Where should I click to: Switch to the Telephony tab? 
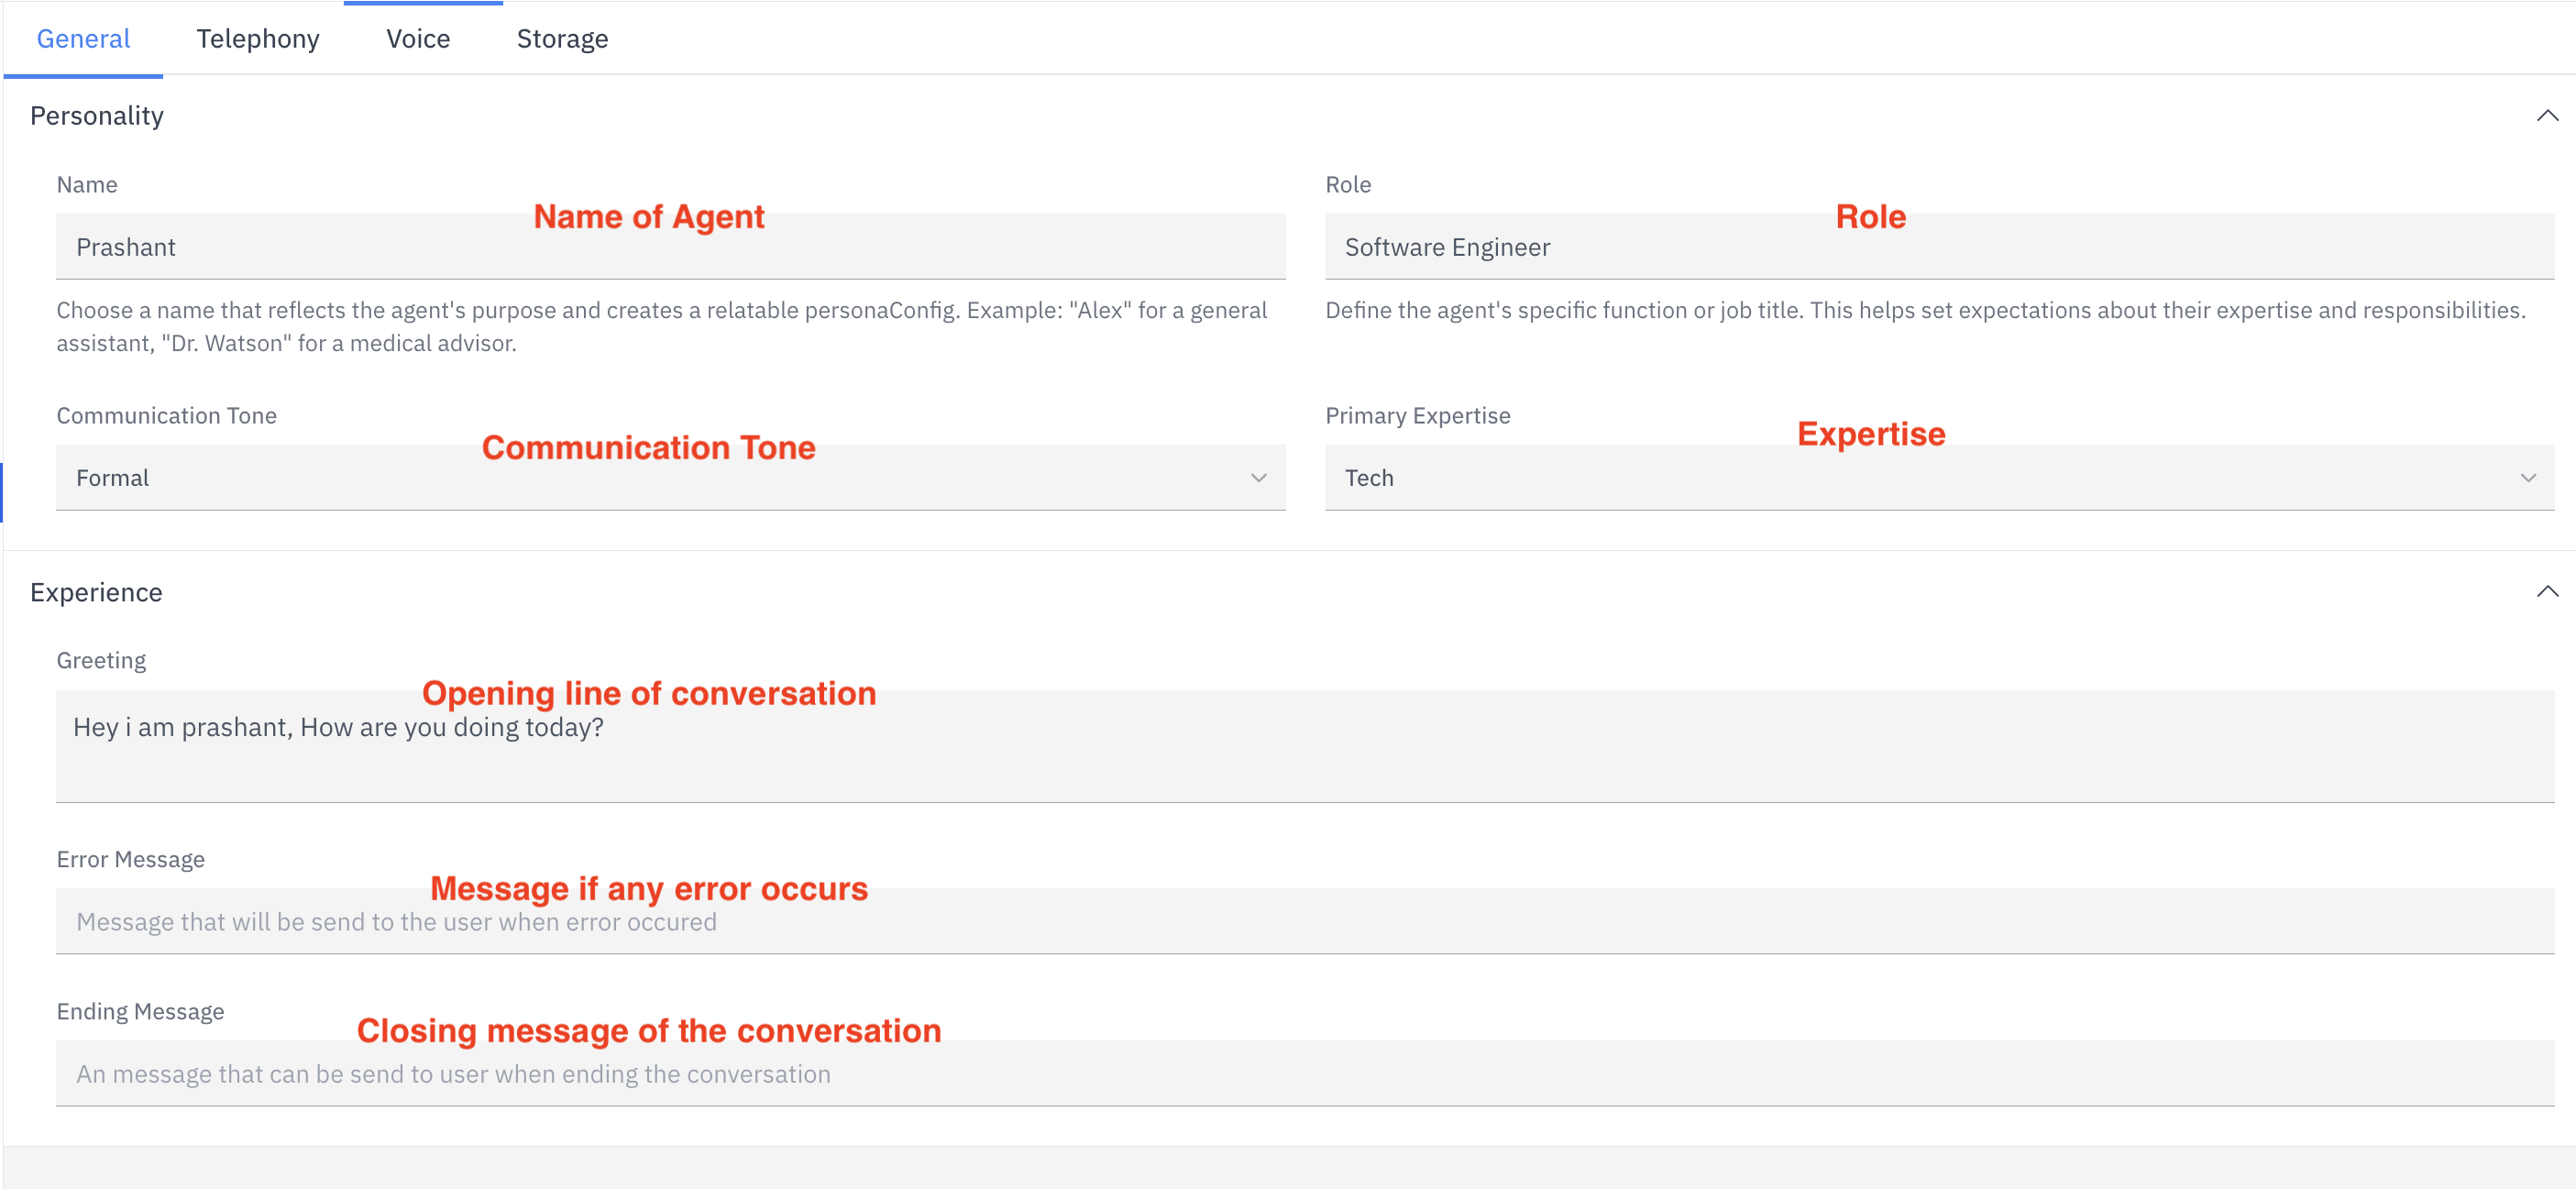[x=257, y=38]
